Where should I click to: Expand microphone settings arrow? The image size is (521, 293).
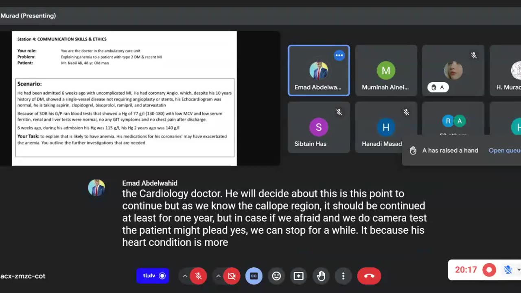[185, 276]
